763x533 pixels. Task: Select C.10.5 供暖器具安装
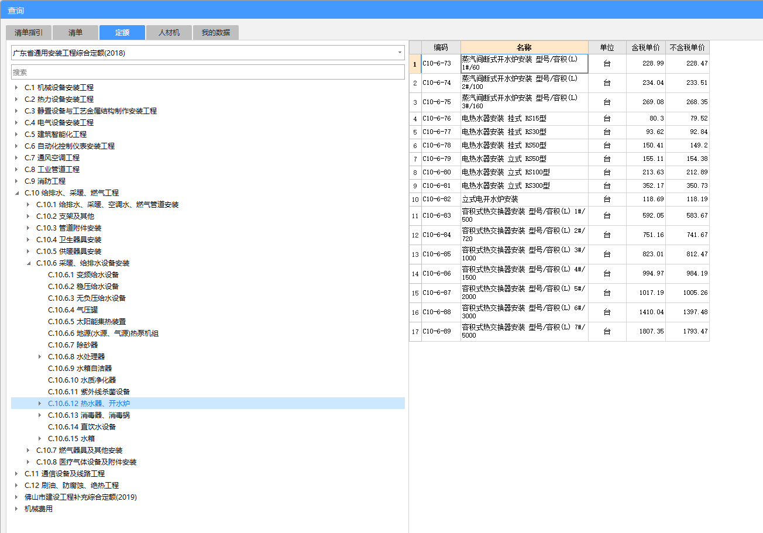(x=68, y=252)
